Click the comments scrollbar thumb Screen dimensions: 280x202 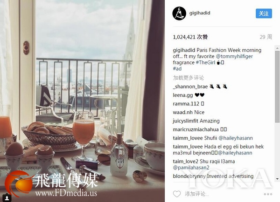pyautogui.click(x=277, y=87)
